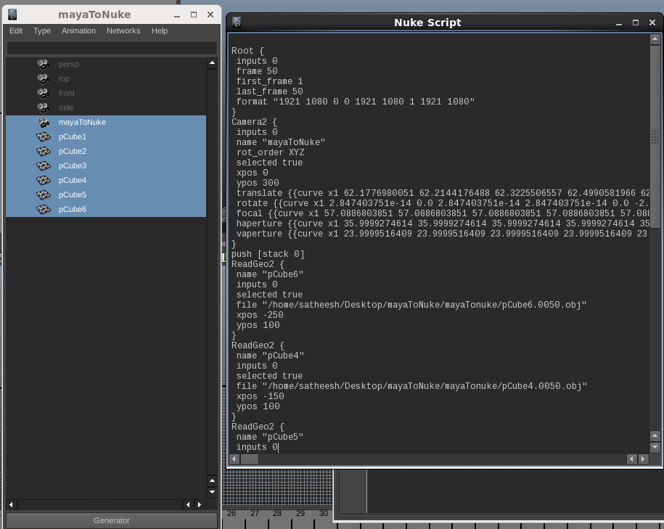Click the Nuke Script vertical scrollbar thumb

click(x=655, y=136)
